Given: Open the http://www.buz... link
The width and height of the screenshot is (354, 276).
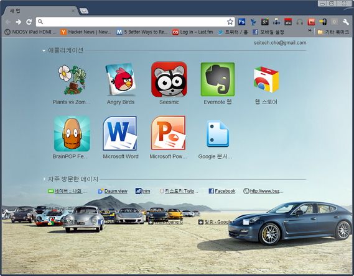Looking at the screenshot, I should (x=263, y=191).
